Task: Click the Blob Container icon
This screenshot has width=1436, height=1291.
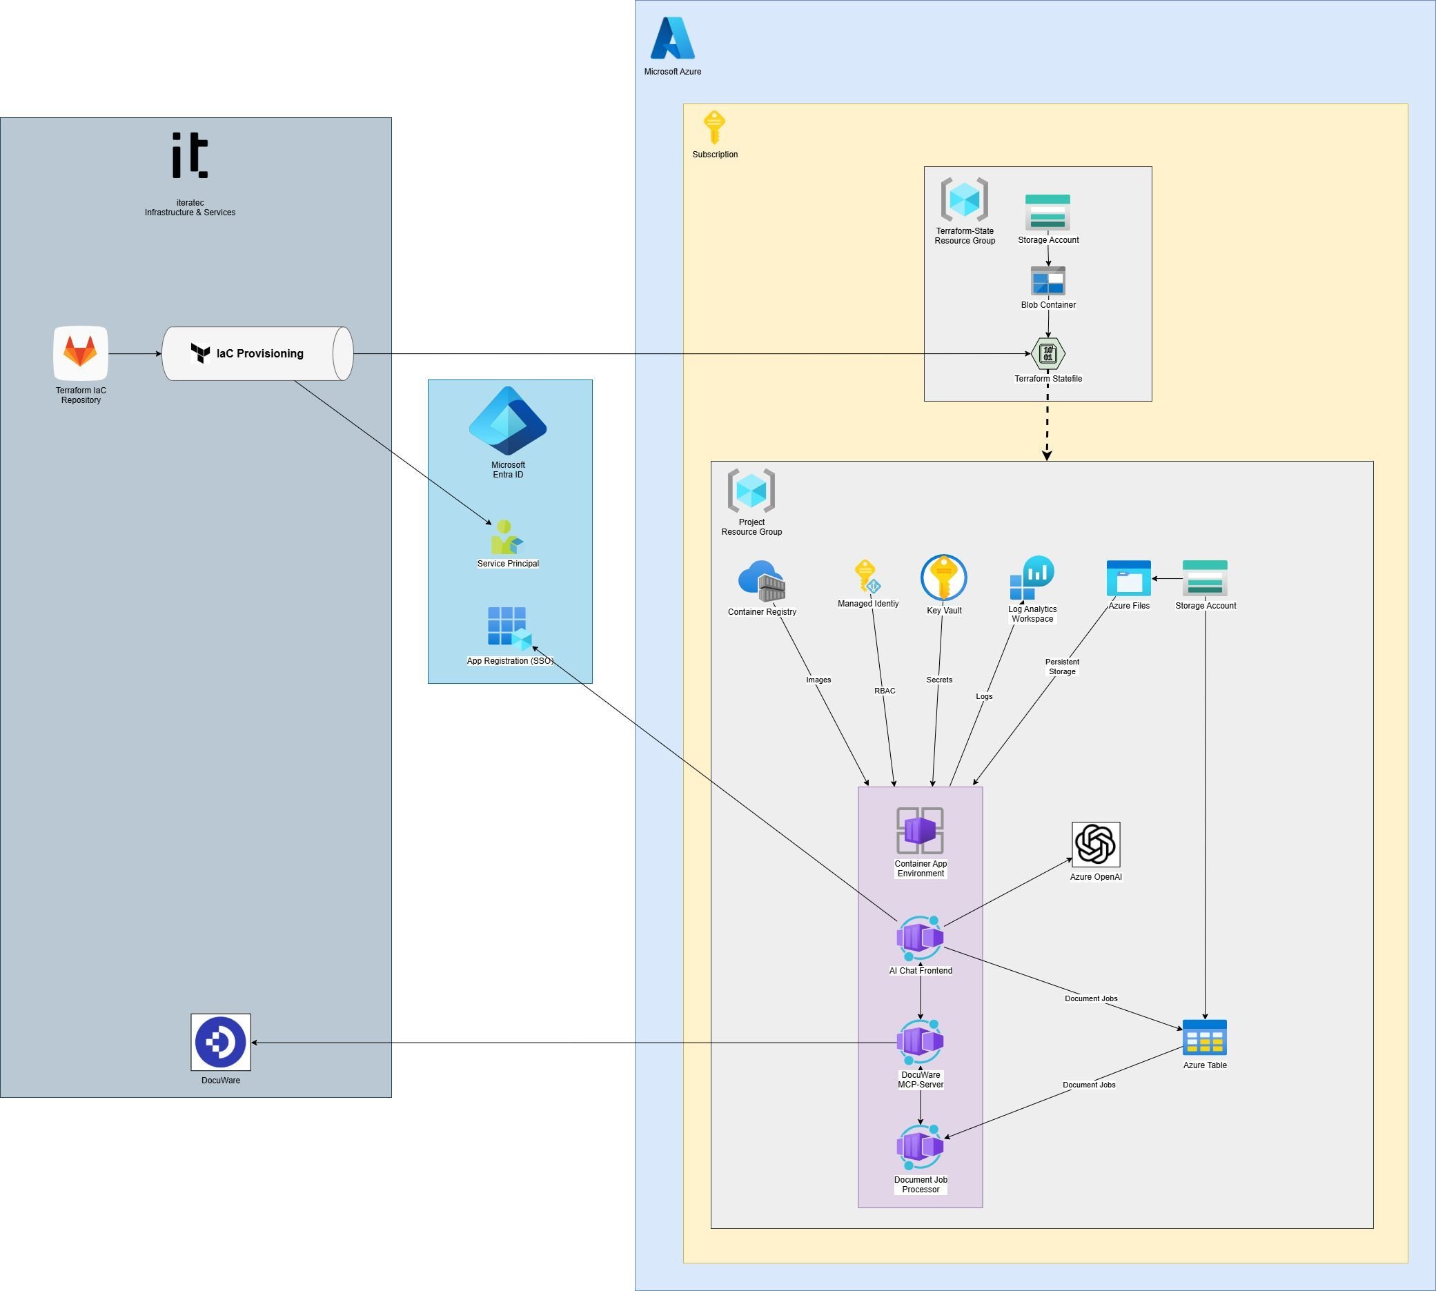Action: (x=1048, y=281)
